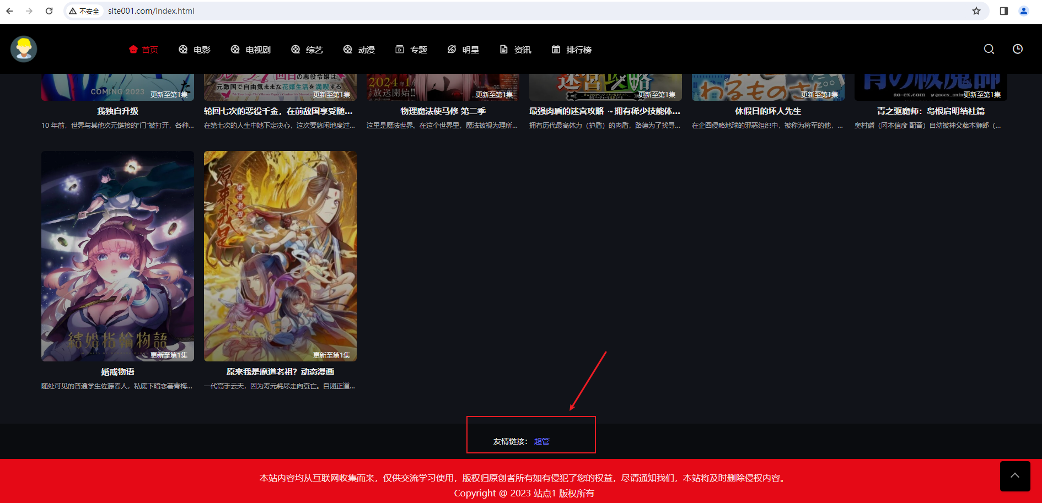Open 物理魔法使马修 第二季 title
This screenshot has height=503, width=1042.
443,111
